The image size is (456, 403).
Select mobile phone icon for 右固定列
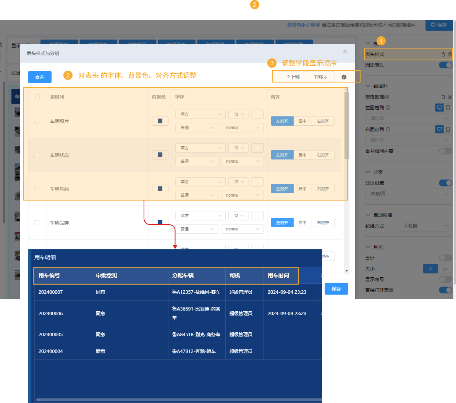pos(448,129)
